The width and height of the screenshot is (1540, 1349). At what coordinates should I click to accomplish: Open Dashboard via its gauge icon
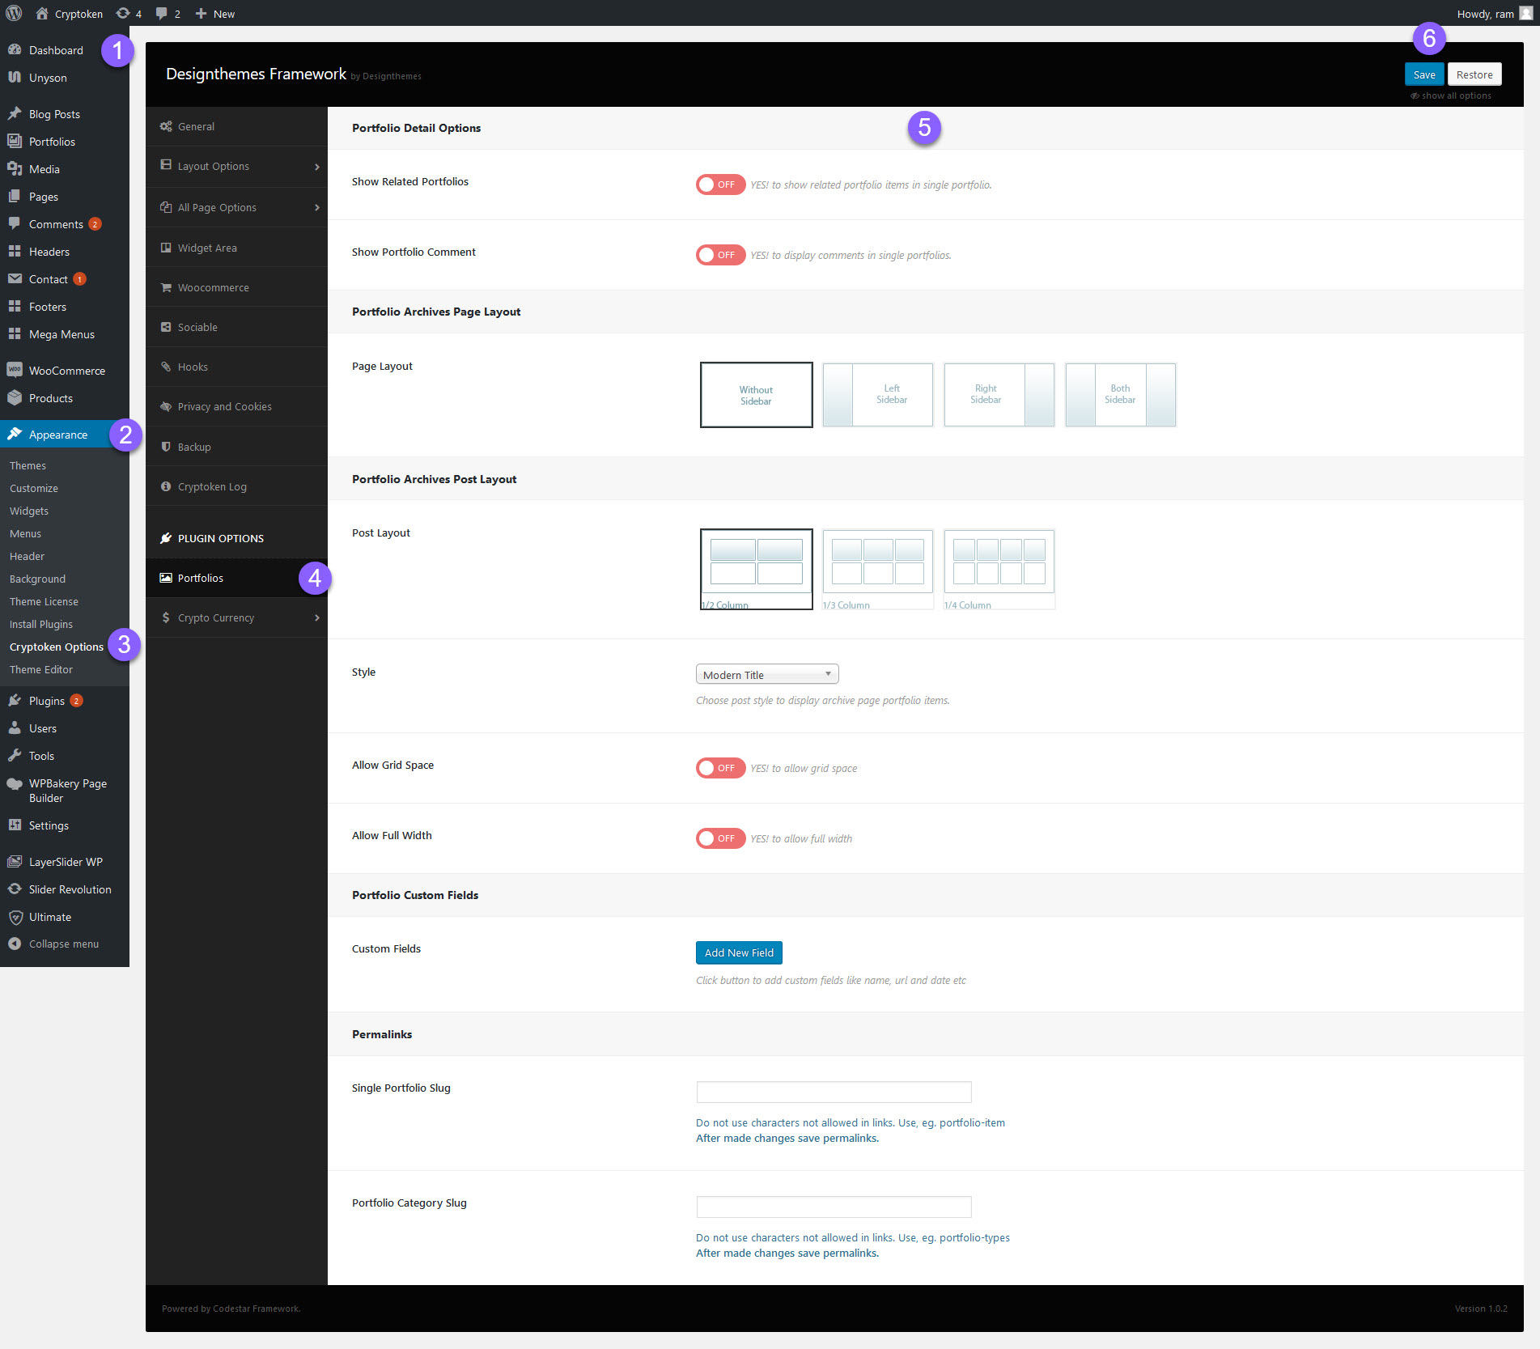15,49
